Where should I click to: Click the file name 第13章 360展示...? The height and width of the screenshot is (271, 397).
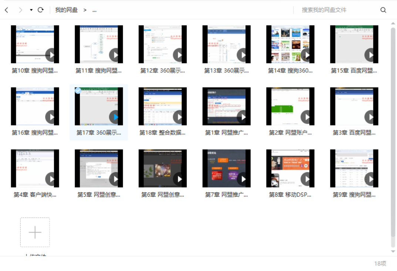(x=226, y=70)
